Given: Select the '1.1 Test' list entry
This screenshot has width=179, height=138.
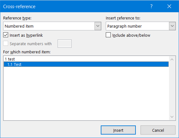Looking at the screenshot, I should [86, 64].
